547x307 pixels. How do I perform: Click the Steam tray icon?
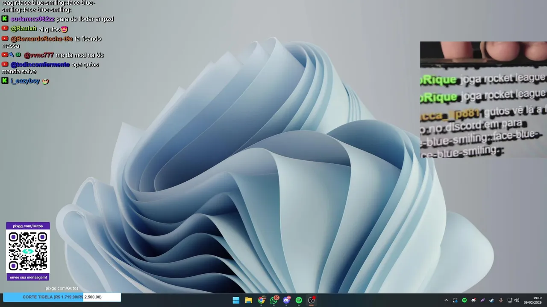[x=491, y=300]
